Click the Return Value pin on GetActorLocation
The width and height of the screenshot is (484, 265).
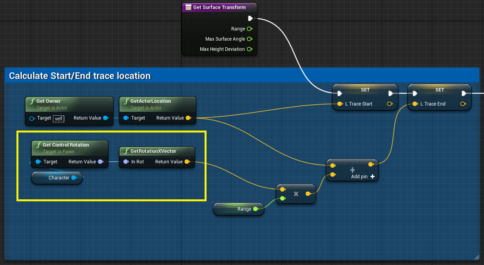188,118
